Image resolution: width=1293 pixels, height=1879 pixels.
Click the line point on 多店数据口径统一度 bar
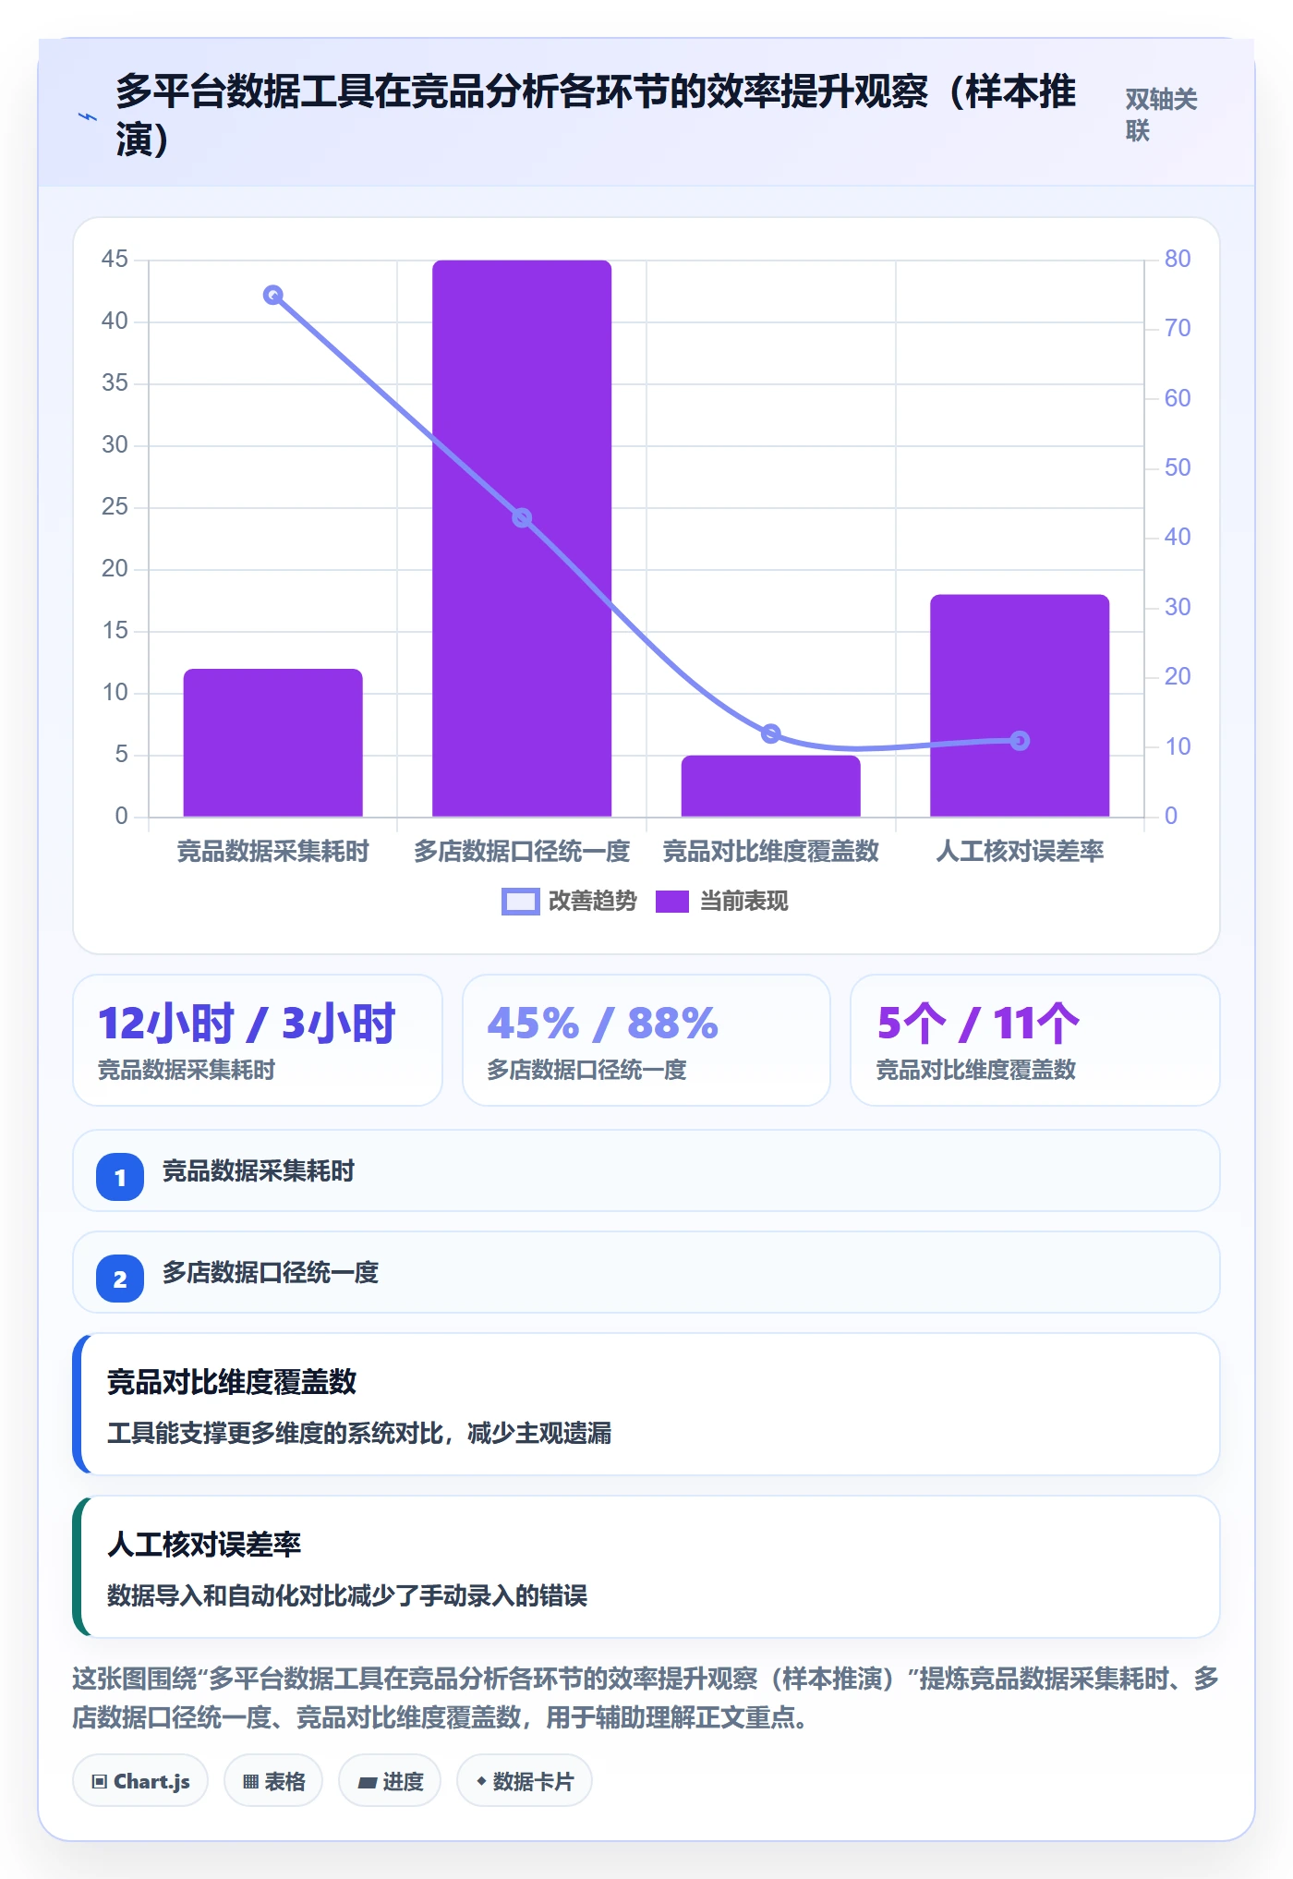(522, 518)
